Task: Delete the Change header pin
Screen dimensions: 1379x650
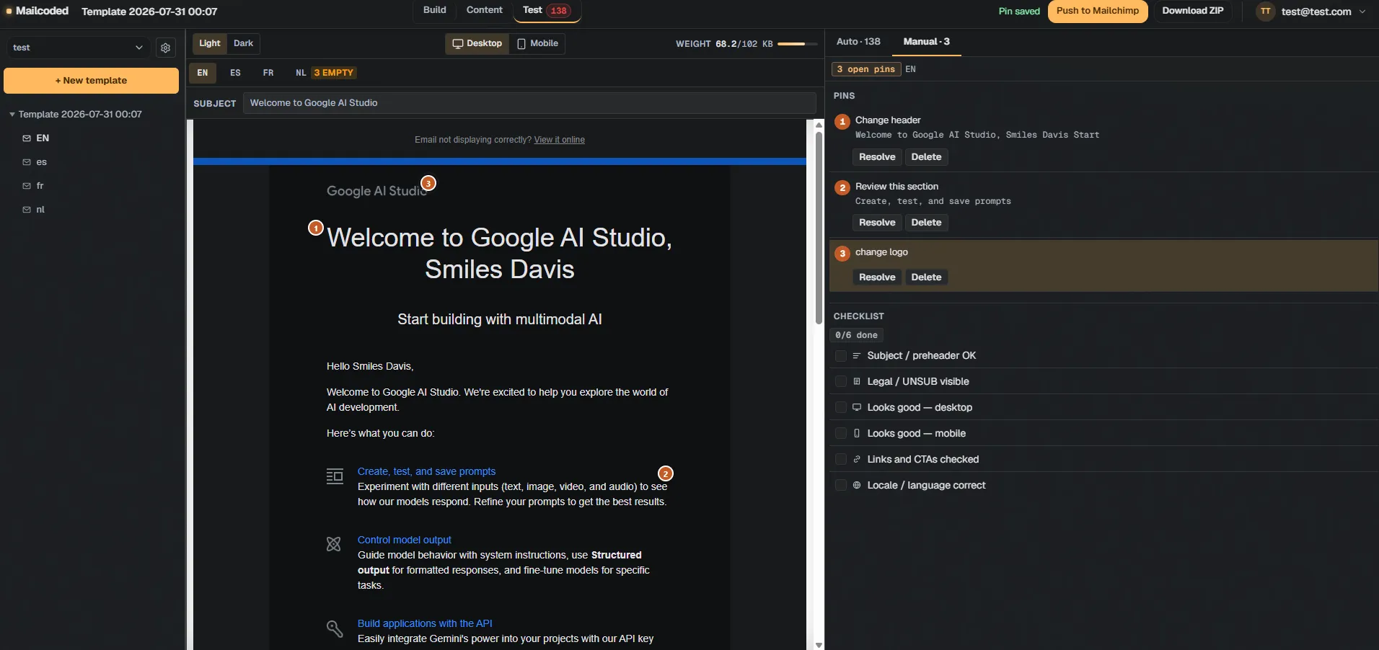Action: point(926,157)
